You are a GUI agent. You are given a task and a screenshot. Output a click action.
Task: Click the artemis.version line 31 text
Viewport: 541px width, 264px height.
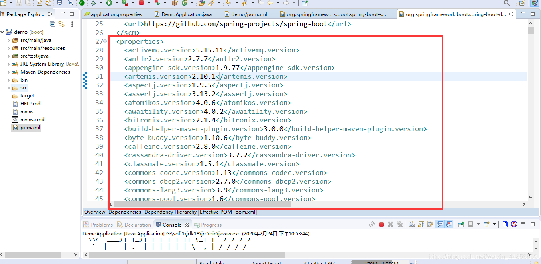(x=206, y=76)
